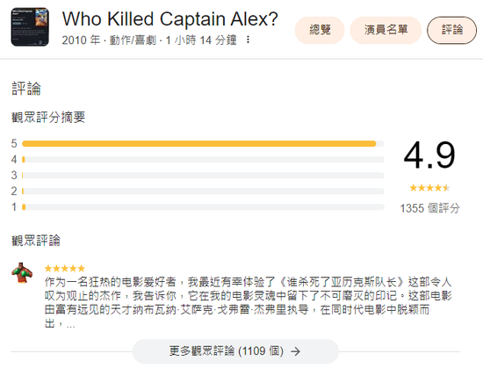Viewport: 483px width, 368px height.
Task: Click the Who Killed Captain Alex? title
Action: tap(170, 18)
